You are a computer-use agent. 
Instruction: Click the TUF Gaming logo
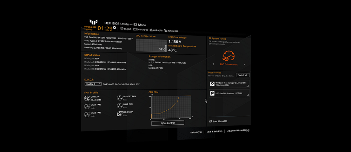coord(93,22)
